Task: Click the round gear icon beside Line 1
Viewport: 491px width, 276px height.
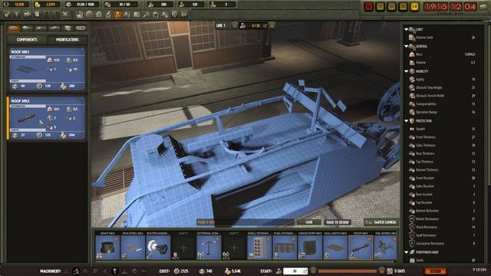Action: [x=234, y=25]
